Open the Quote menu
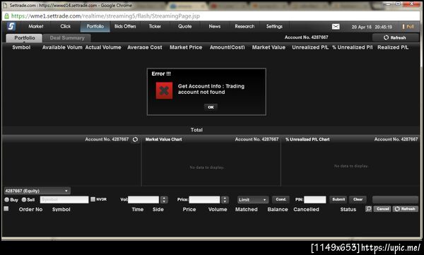This screenshot has height=255, width=424. 184,27
